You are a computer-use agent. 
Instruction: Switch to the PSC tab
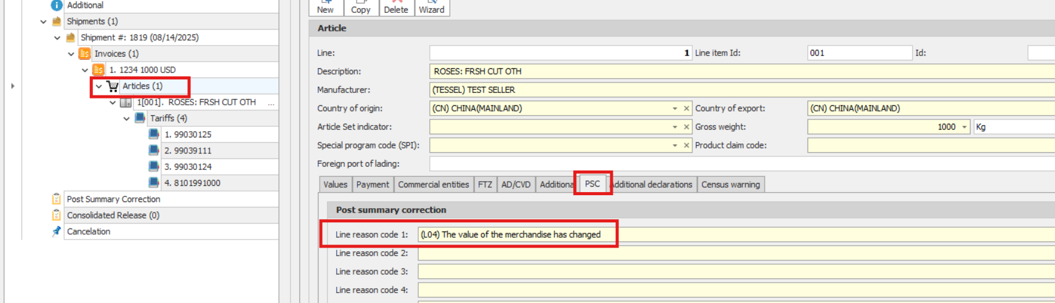(x=592, y=184)
